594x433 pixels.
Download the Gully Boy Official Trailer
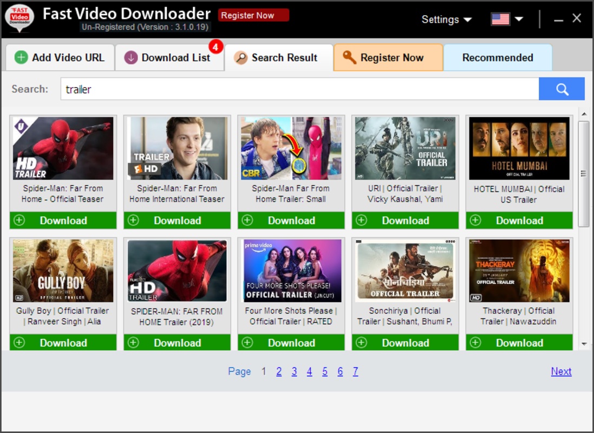coord(63,343)
